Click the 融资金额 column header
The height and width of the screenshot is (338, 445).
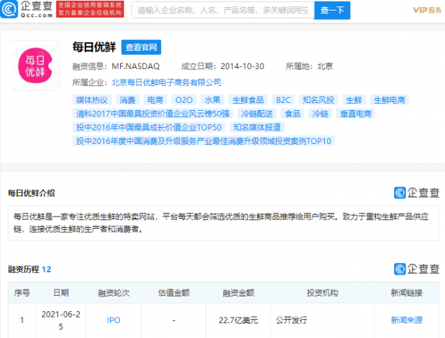point(238,293)
